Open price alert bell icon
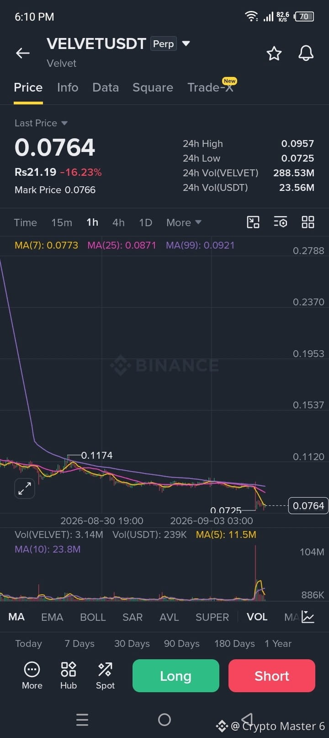 306,53
